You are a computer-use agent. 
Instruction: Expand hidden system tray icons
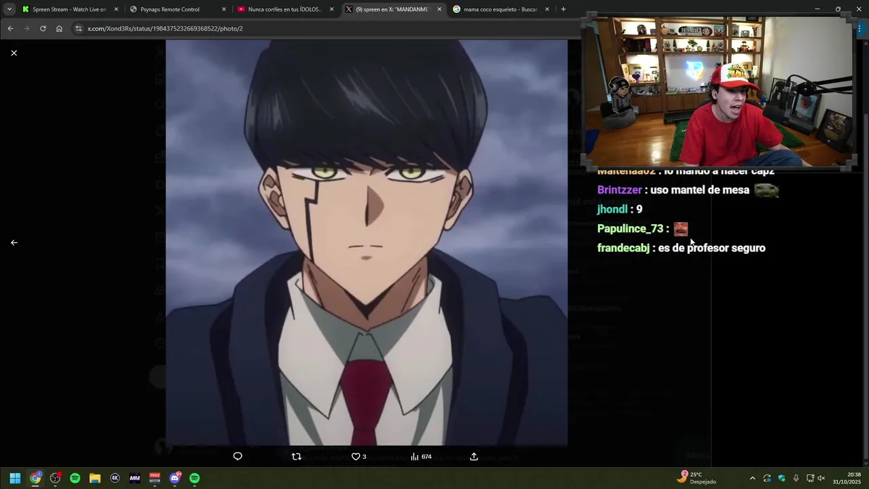752,478
